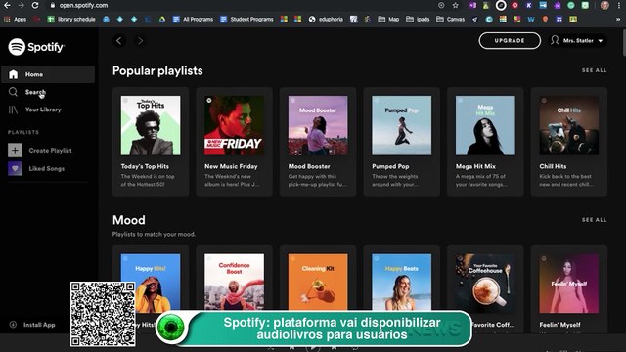
Task: Open Student Programs bookmark
Action: click(x=246, y=19)
